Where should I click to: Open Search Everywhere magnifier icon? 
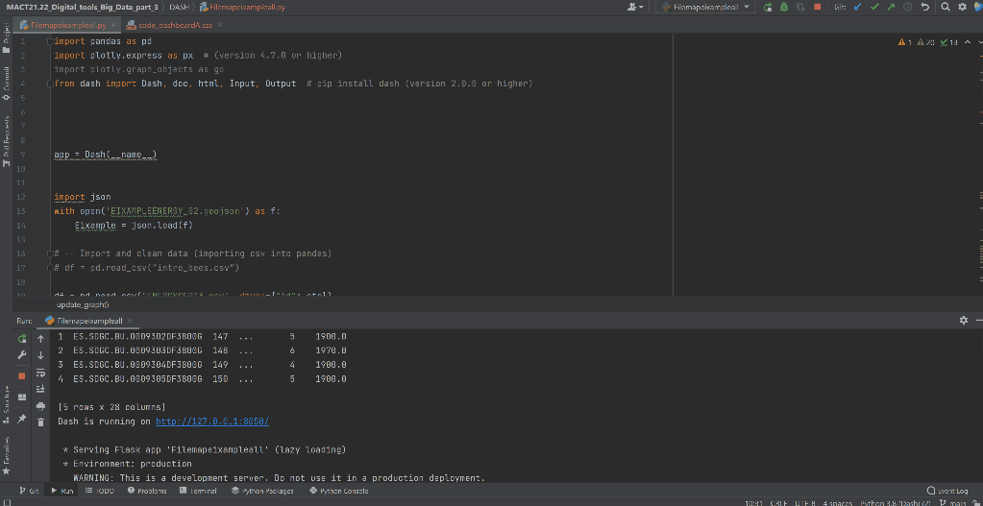946,7
